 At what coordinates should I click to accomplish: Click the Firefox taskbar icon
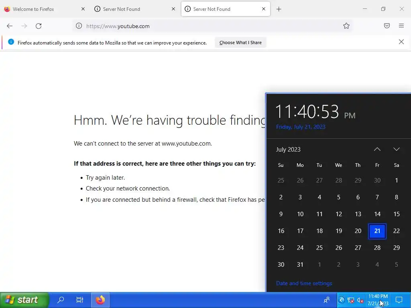(x=100, y=300)
